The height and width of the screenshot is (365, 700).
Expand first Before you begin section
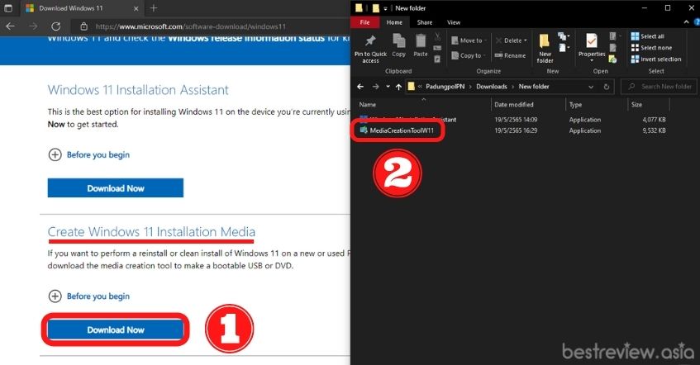(x=88, y=154)
